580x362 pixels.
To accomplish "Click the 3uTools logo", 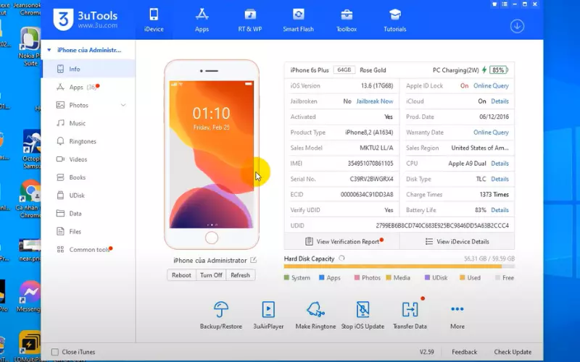I will pos(86,20).
